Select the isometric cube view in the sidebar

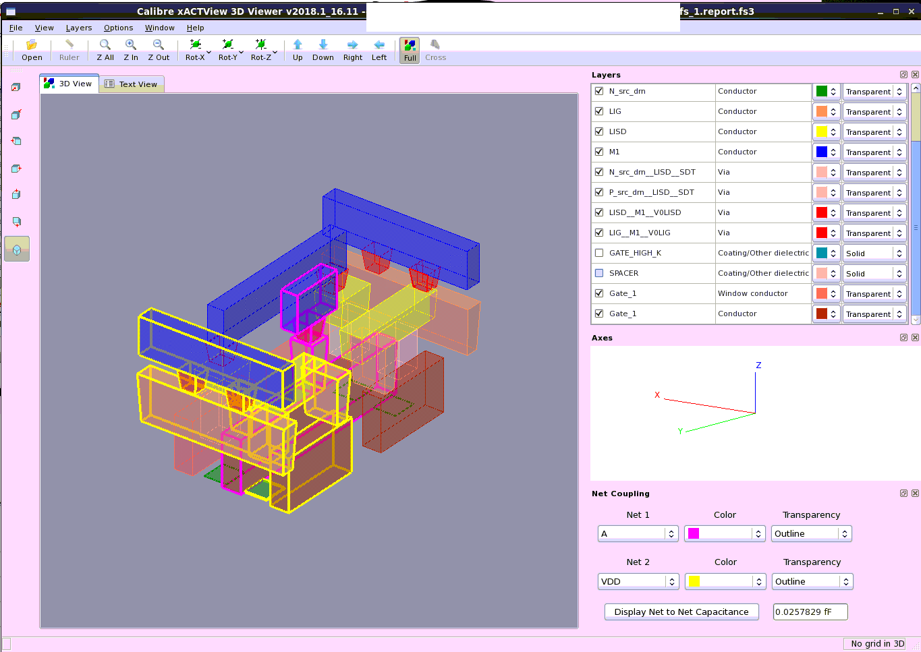click(x=16, y=248)
